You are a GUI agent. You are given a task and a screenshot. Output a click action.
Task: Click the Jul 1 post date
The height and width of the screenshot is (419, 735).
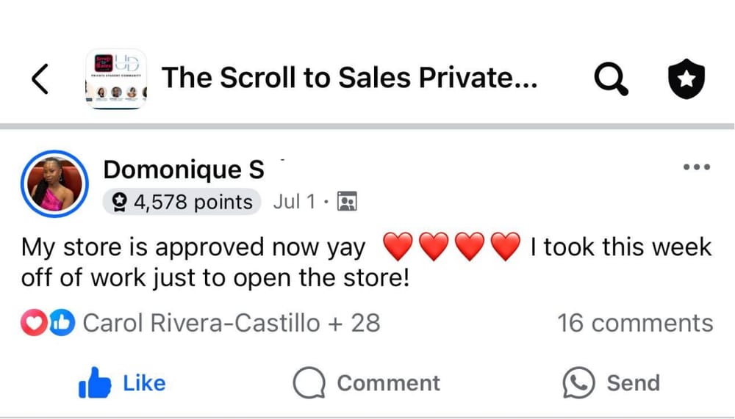pyautogui.click(x=295, y=202)
